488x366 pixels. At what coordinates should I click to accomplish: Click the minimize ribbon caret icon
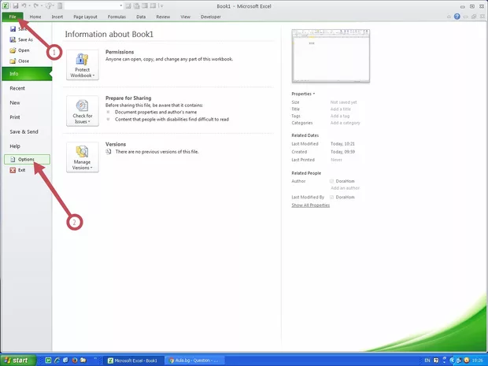pyautogui.click(x=449, y=17)
